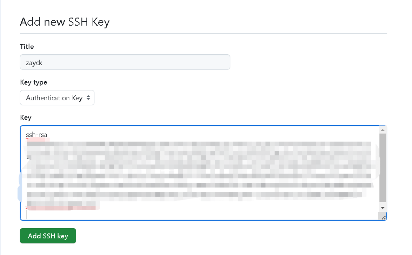Screen dimensions: 412x255
Task: Click the "Add new SSH Key" heading
Action: (65, 22)
